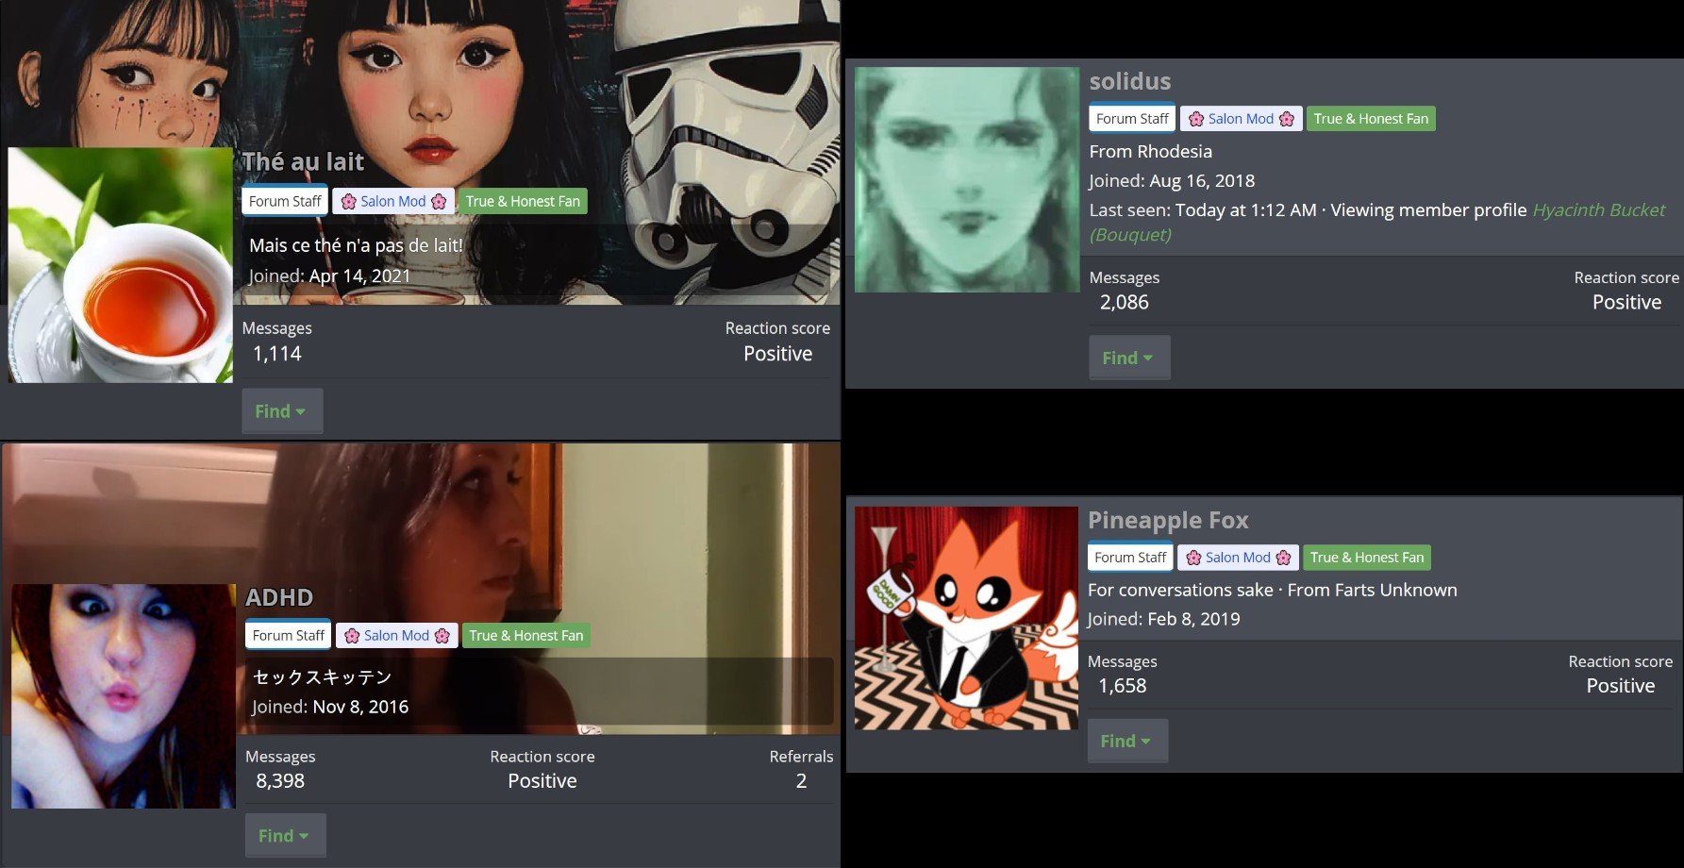The height and width of the screenshot is (868, 1684).
Task: Click the Thé au lait username
Action: (303, 162)
